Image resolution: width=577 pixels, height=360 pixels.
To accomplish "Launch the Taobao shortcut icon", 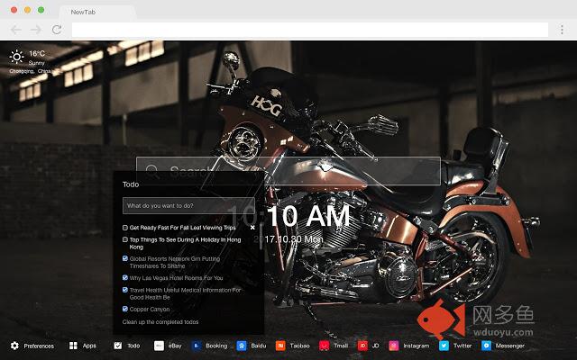I will click(281, 346).
